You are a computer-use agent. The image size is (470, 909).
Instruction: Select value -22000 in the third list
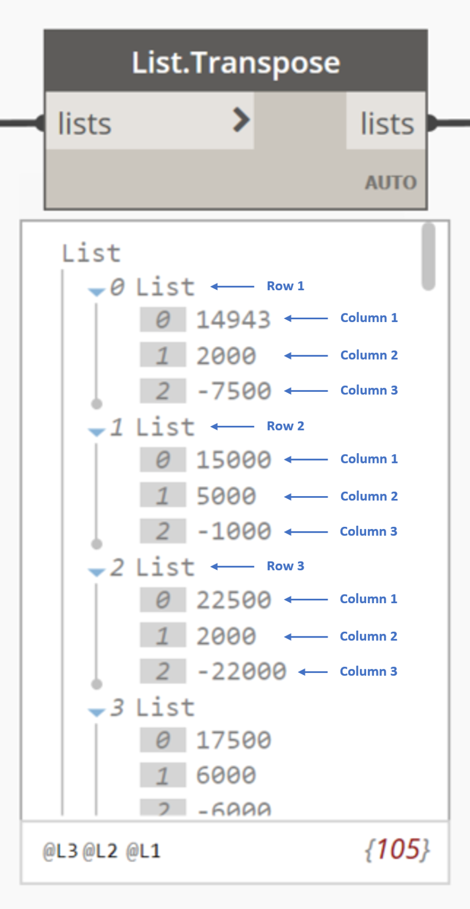241,671
